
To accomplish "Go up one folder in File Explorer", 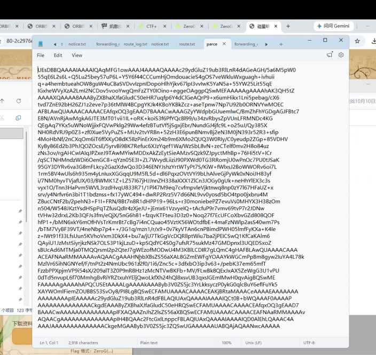I will pyautogui.click(x=2, y=101).
